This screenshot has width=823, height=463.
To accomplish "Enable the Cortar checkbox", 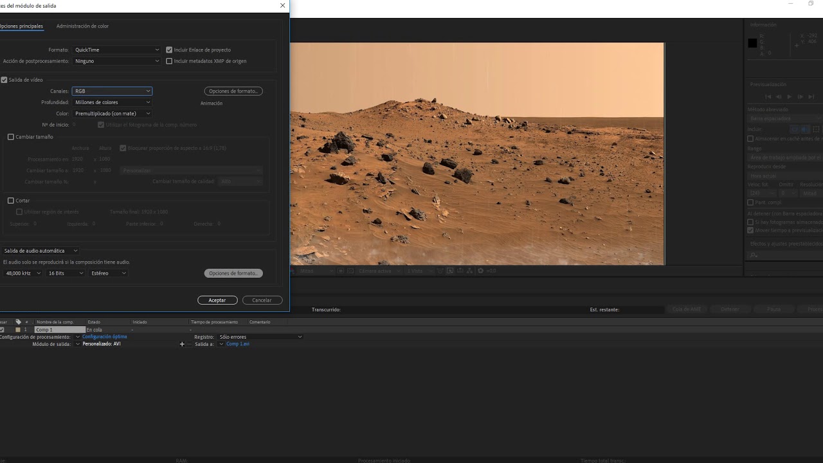I will coord(11,201).
